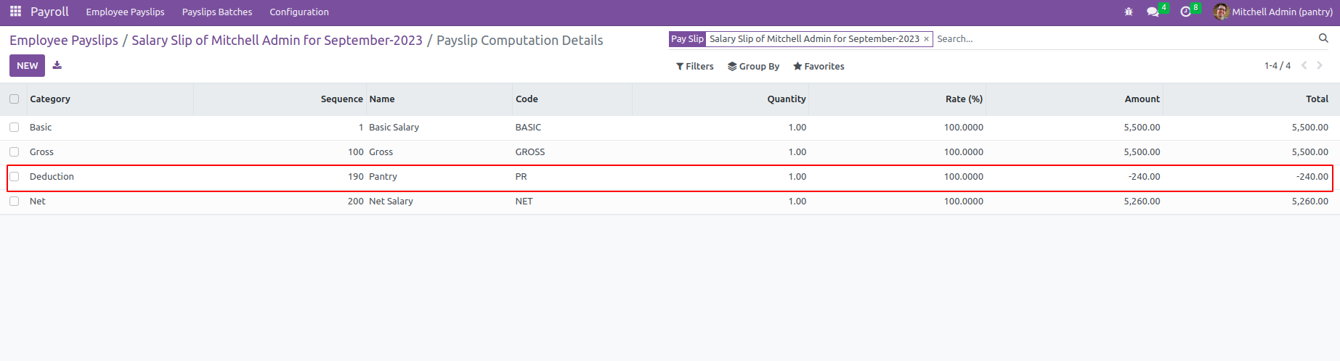
Task: Check the Basic Salary row checkbox
Action: (15, 128)
